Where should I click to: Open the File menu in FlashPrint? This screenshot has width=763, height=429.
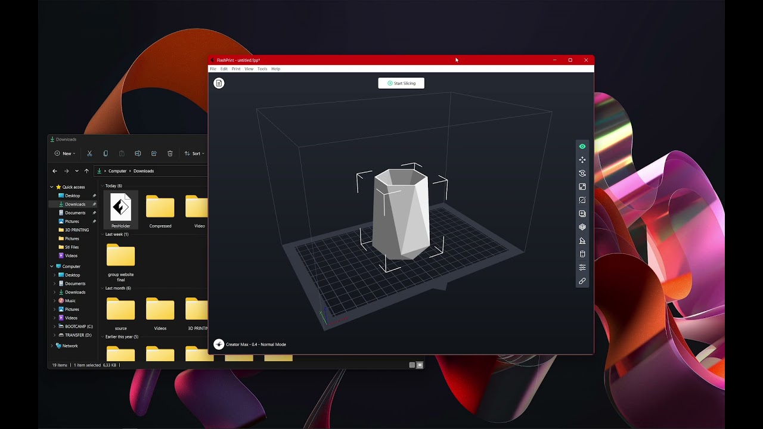213,69
